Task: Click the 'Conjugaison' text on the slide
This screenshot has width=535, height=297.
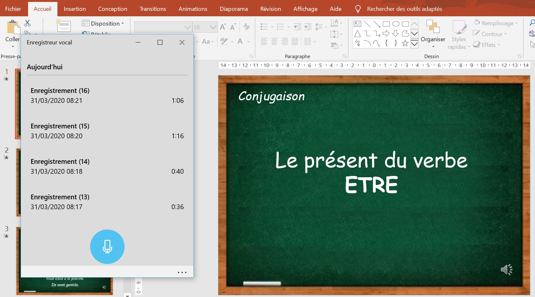Action: [271, 96]
